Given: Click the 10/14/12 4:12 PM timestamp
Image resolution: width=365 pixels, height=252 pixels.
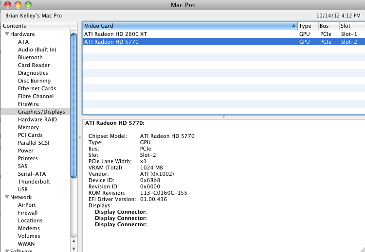Looking at the screenshot, I should 338,16.
